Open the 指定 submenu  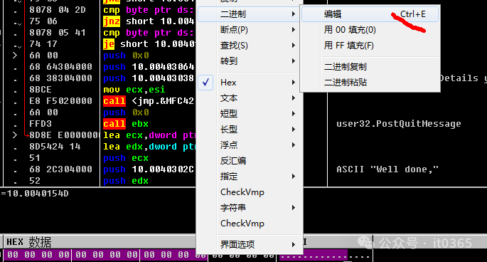pyautogui.click(x=250, y=177)
